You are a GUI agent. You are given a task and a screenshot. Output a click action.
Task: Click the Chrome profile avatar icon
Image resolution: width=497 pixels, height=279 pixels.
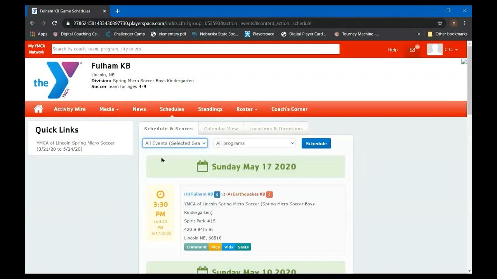(x=454, y=23)
